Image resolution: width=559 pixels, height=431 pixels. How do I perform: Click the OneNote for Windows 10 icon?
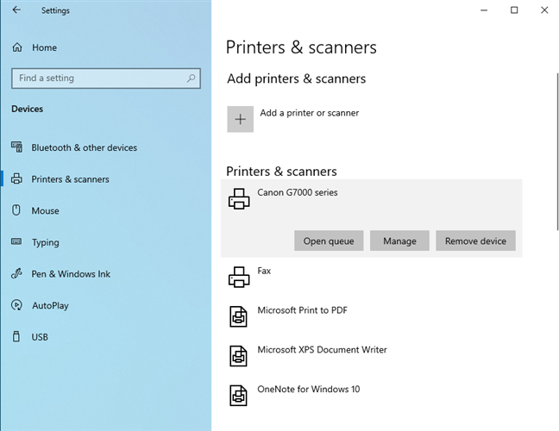238,396
